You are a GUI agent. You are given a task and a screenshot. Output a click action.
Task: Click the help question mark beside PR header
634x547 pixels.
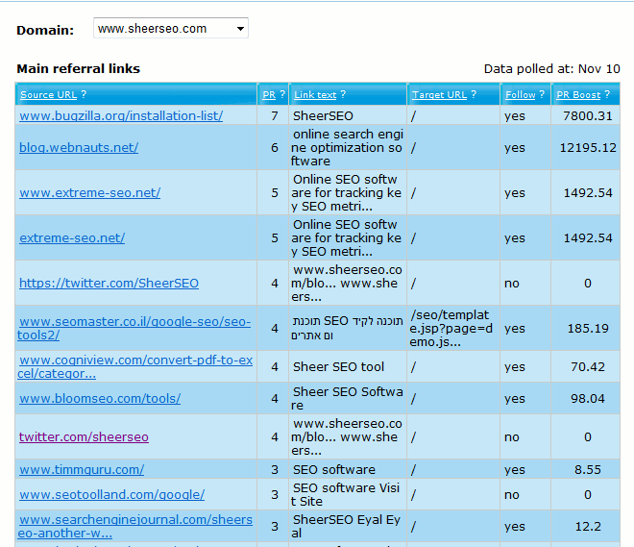(282, 94)
